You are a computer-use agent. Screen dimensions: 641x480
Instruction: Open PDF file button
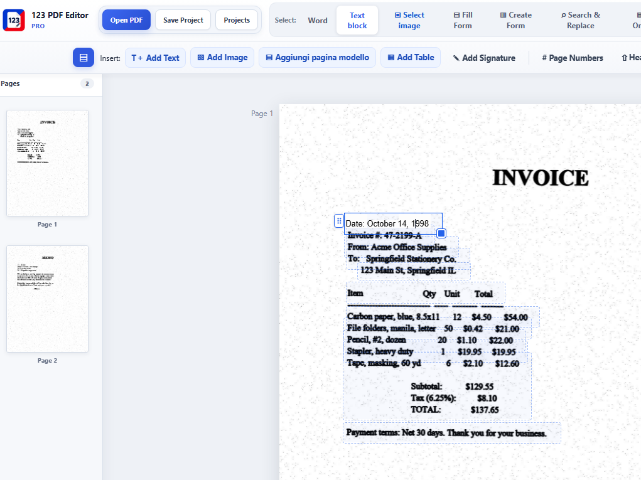(x=126, y=20)
